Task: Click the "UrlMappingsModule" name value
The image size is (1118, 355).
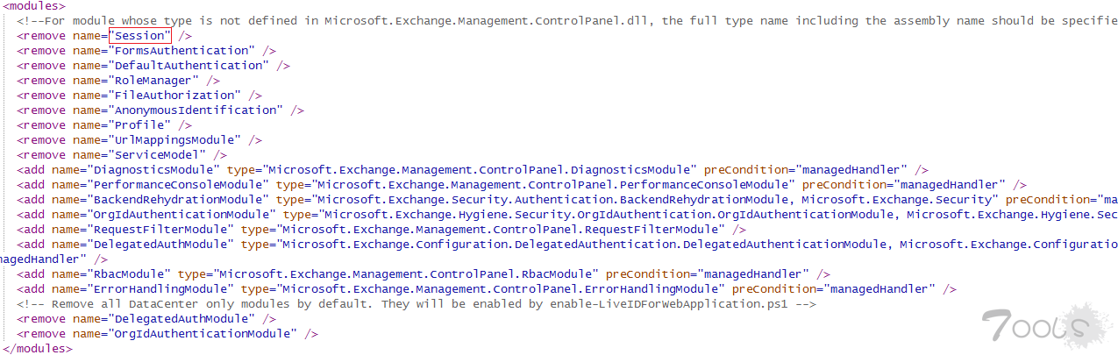Action: pos(174,140)
